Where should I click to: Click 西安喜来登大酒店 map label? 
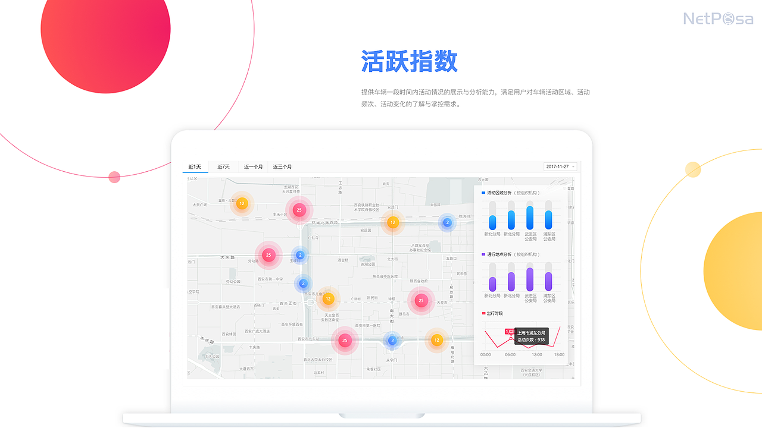pos(226,307)
